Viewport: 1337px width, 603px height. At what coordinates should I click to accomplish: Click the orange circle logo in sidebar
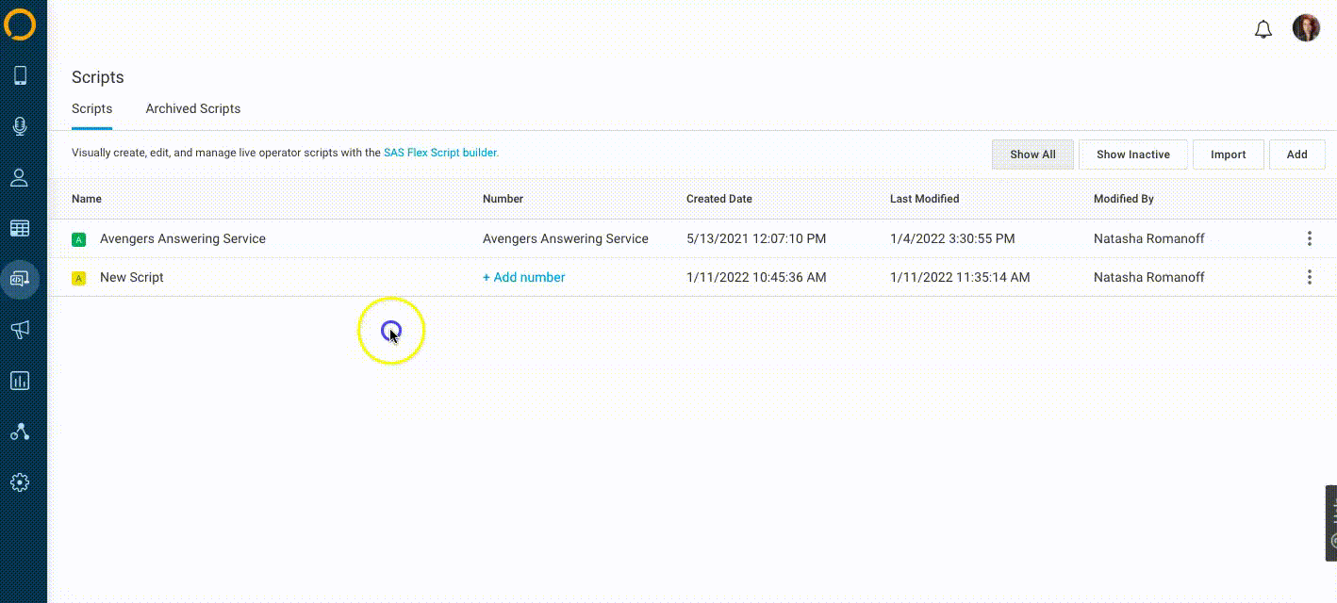(20, 24)
